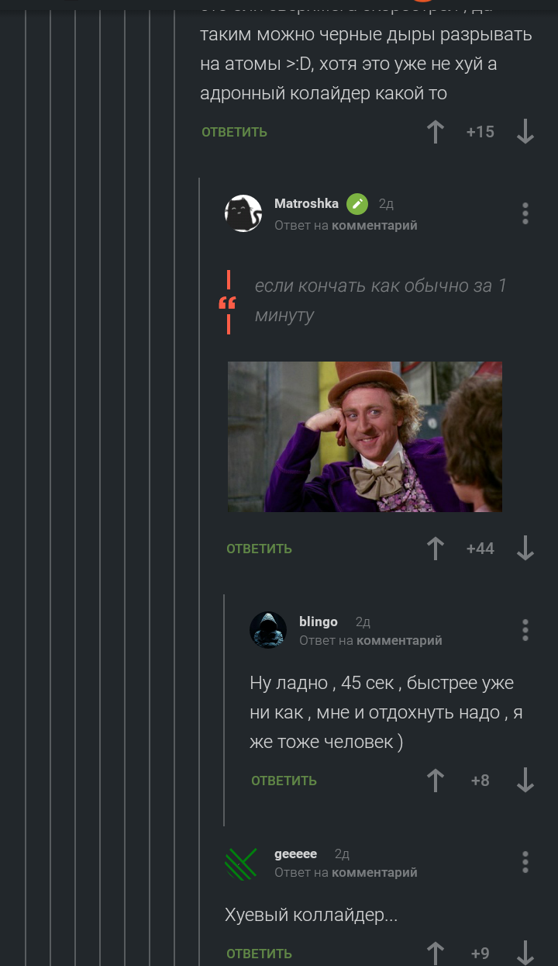558x966 pixels.
Task: Open parent комментарий link under Matroshka
Action: click(x=374, y=225)
